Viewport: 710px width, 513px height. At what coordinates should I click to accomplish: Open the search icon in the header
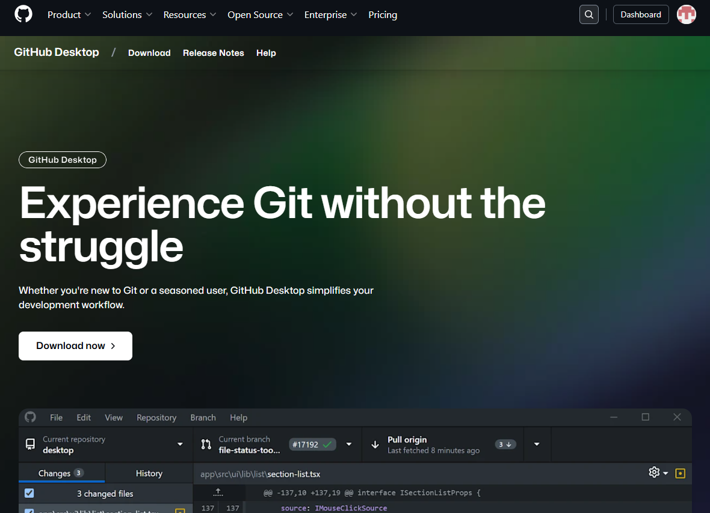point(588,14)
